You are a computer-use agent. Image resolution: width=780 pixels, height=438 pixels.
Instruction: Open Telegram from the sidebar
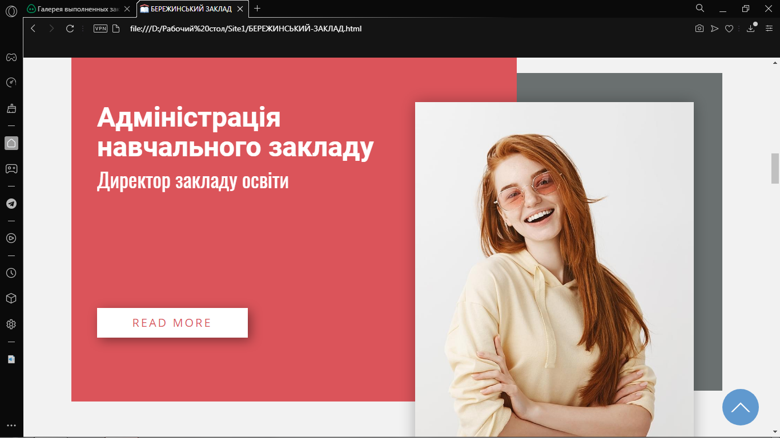11,204
